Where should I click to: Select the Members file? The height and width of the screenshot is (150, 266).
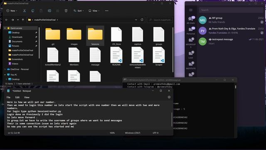coord(74,57)
